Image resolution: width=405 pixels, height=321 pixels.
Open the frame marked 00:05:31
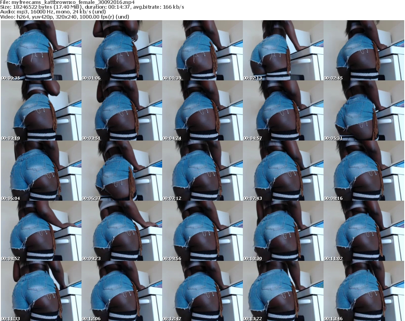(x=364, y=110)
